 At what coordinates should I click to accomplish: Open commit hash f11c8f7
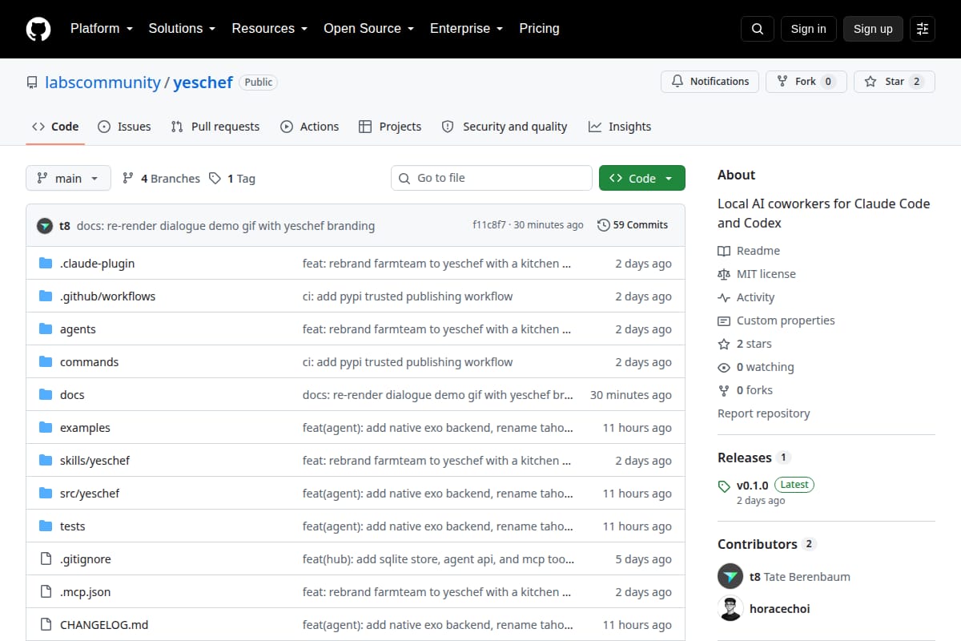[x=489, y=225]
